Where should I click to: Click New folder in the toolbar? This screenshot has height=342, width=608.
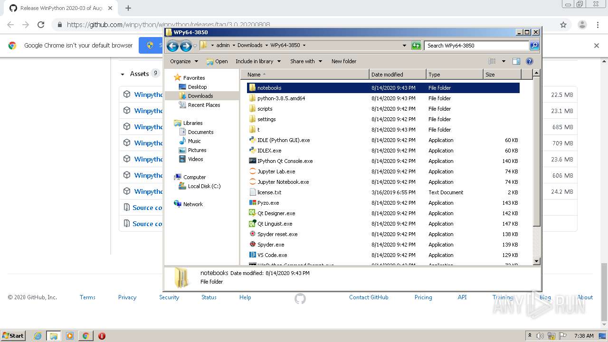point(344,61)
